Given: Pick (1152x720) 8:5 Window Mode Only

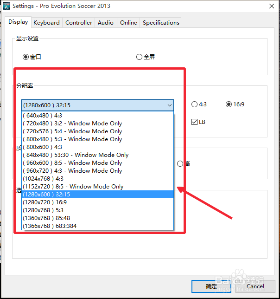Looking at the screenshot, I should click(98, 187).
